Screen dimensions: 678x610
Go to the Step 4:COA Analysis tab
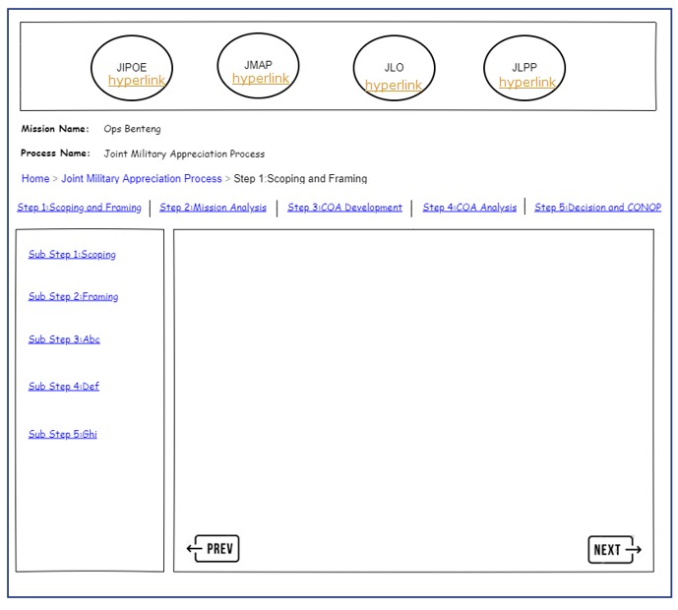tap(469, 208)
